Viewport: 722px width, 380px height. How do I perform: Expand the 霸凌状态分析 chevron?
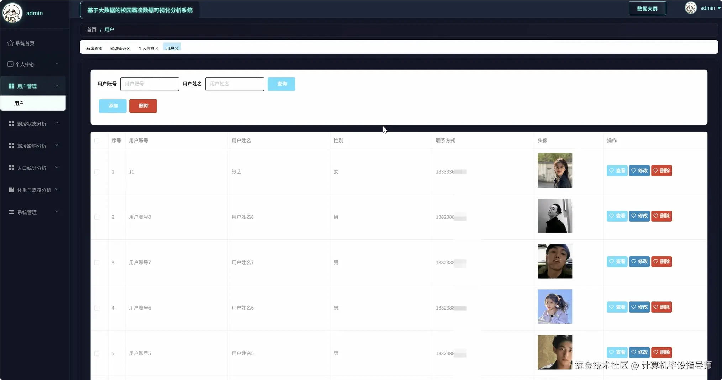[57, 123]
